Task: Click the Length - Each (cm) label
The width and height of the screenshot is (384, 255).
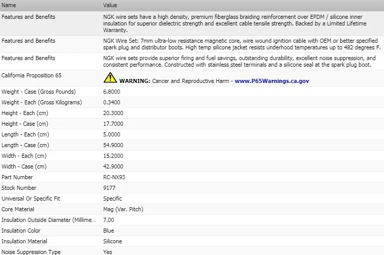Action: tap(25, 134)
